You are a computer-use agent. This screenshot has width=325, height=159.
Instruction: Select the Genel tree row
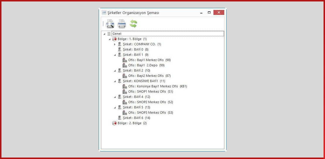pyautogui.click(x=168, y=34)
